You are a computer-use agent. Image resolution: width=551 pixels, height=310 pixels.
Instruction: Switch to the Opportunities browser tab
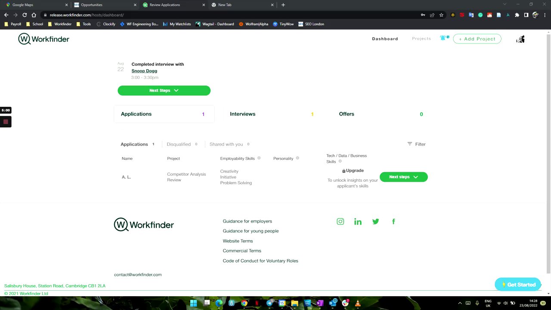[105, 5]
